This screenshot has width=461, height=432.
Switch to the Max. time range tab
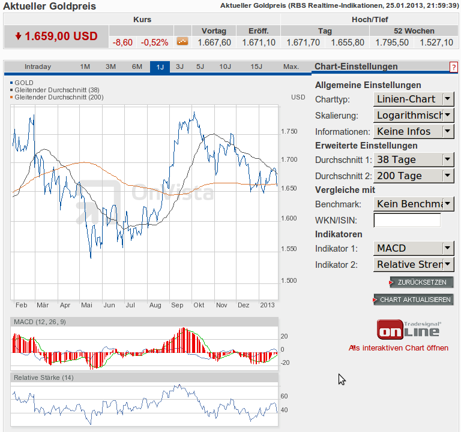291,67
